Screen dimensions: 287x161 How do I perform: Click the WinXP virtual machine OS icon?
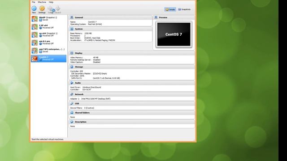(35, 19)
